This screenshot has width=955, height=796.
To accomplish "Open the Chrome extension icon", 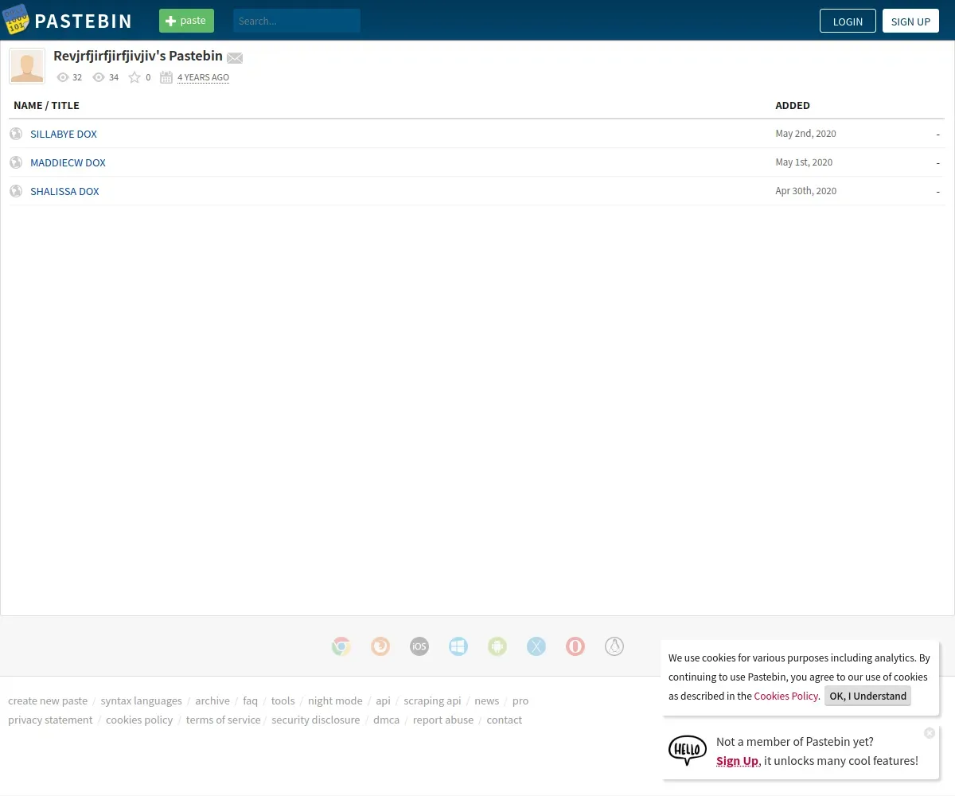I will tap(341, 646).
